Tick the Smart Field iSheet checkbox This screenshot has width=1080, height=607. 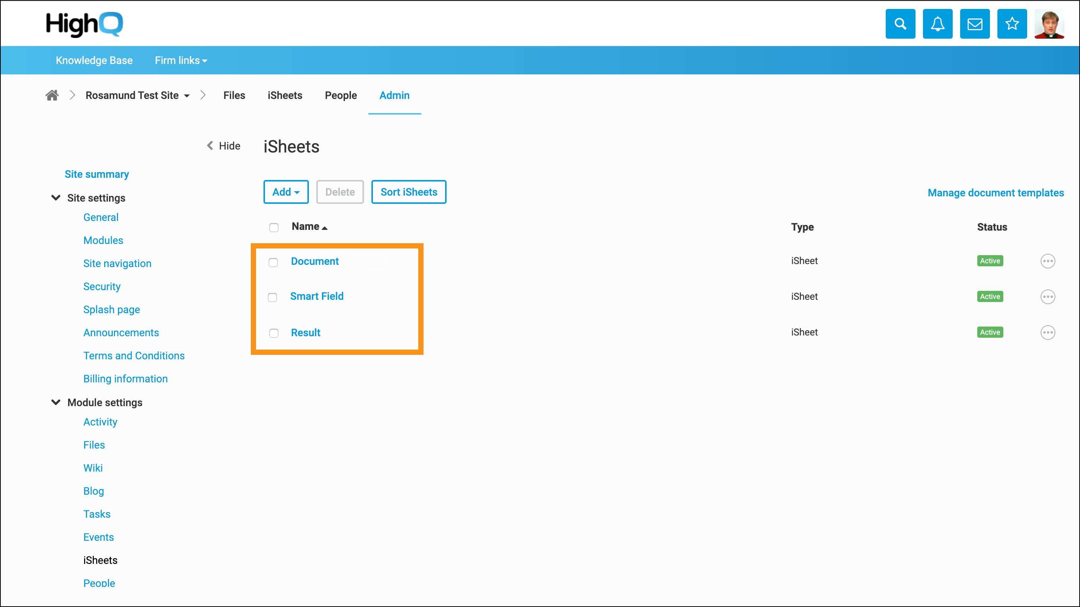[272, 298]
